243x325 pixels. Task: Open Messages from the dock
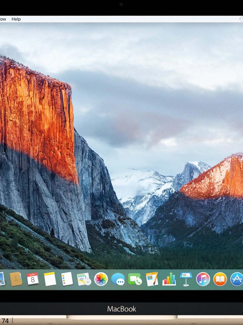point(118,279)
